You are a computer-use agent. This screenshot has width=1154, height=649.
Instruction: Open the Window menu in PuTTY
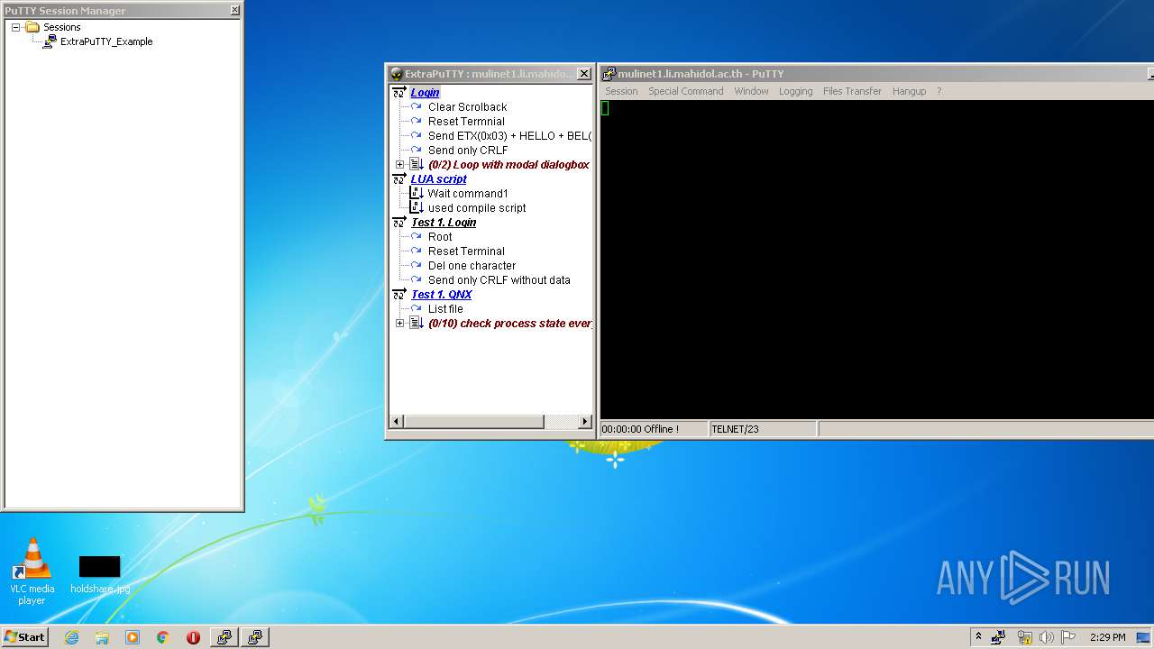(751, 91)
